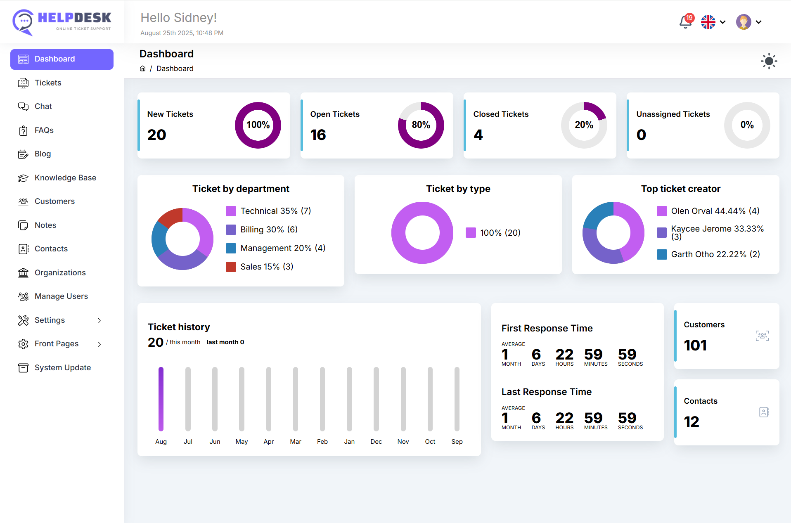This screenshot has height=523, width=791.
Task: Open the user avatar profile menu
Action: 748,22
